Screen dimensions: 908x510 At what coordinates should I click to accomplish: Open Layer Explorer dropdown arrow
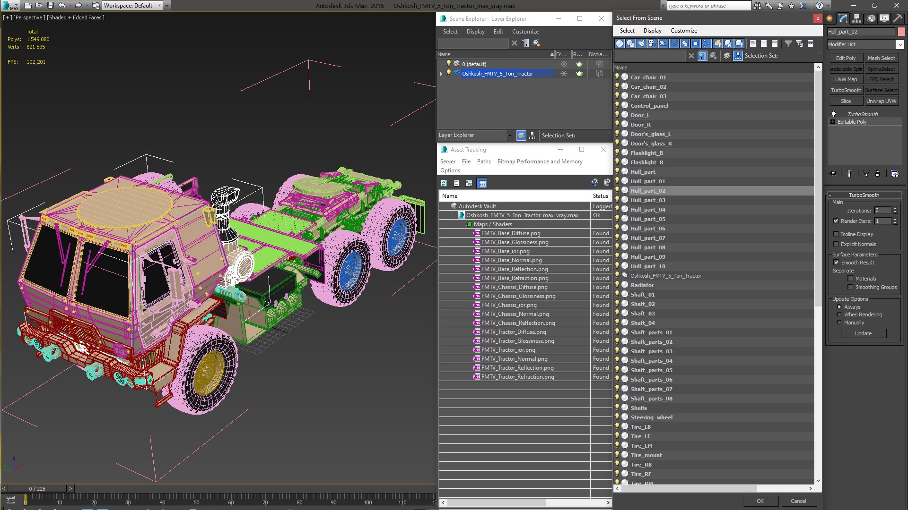pyautogui.click(x=510, y=136)
